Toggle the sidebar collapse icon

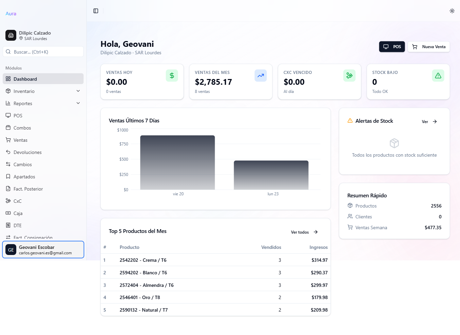click(x=96, y=11)
